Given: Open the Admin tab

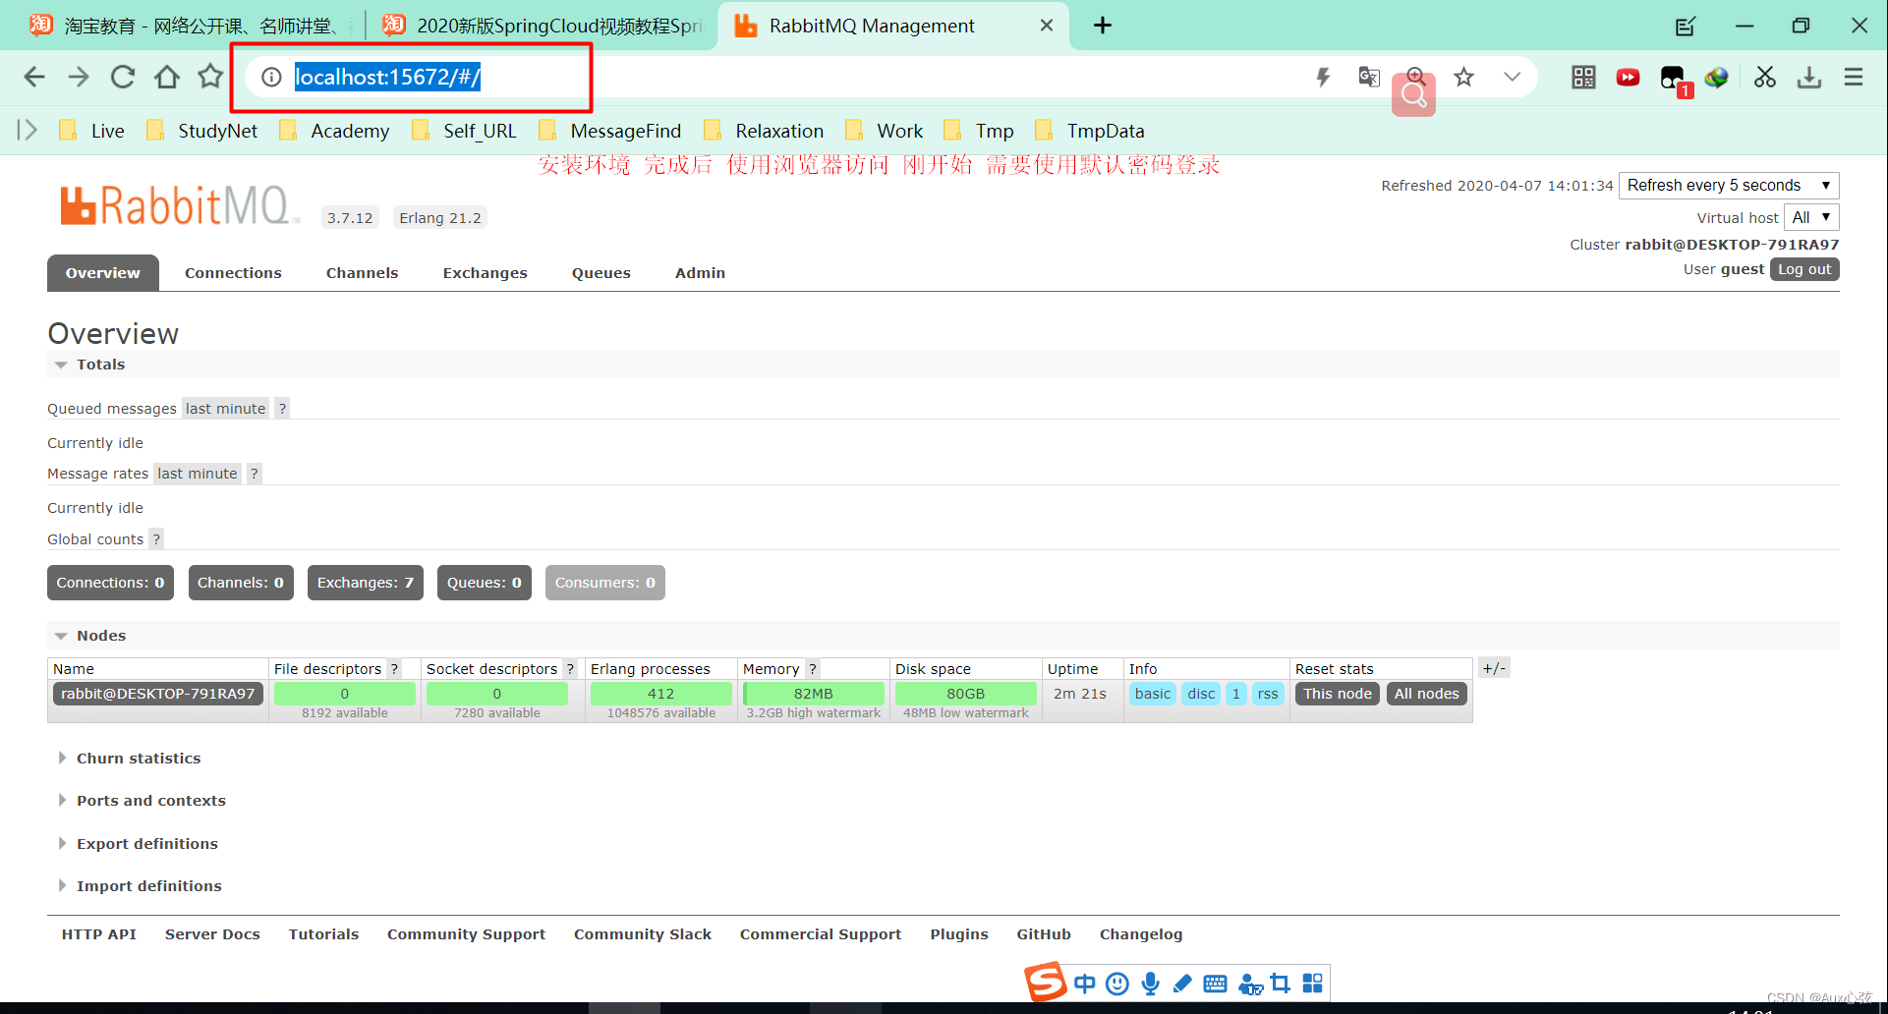Looking at the screenshot, I should point(699,272).
